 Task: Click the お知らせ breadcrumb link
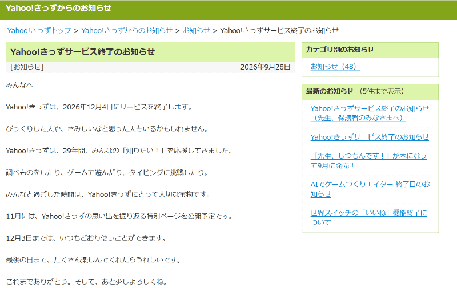pyautogui.click(x=196, y=31)
